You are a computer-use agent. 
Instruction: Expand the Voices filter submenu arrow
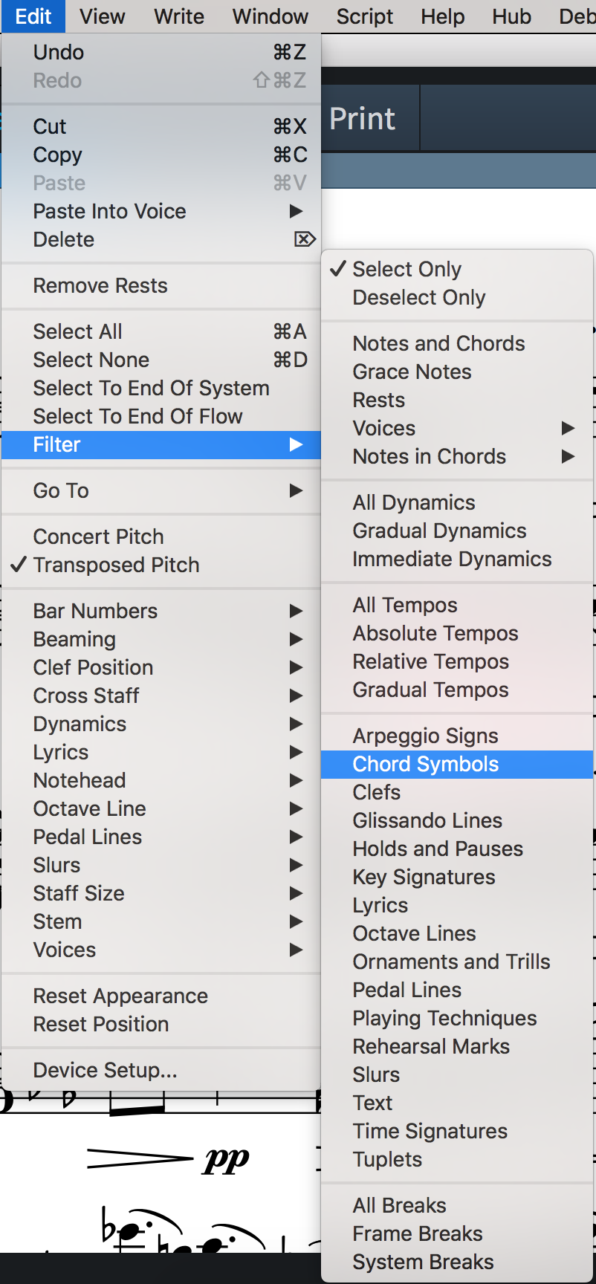[568, 428]
